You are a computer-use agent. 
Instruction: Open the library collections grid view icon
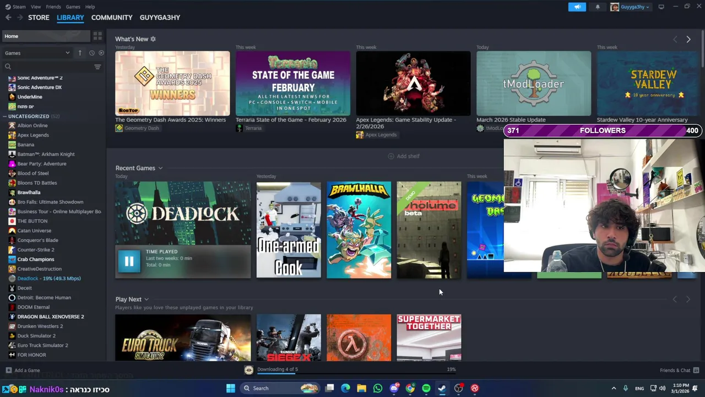click(97, 36)
